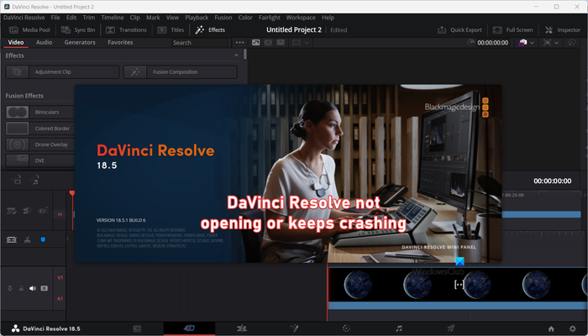Viewport: 588px width, 336px height.
Task: Choose the Colored Border Fusion effect
Action: [x=40, y=129]
